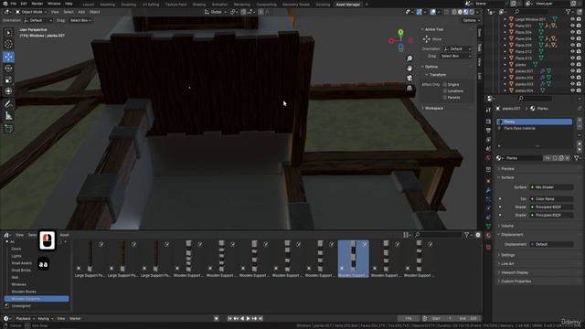Open the viewport Add menu
The height and width of the screenshot is (329, 585).
click(x=81, y=12)
